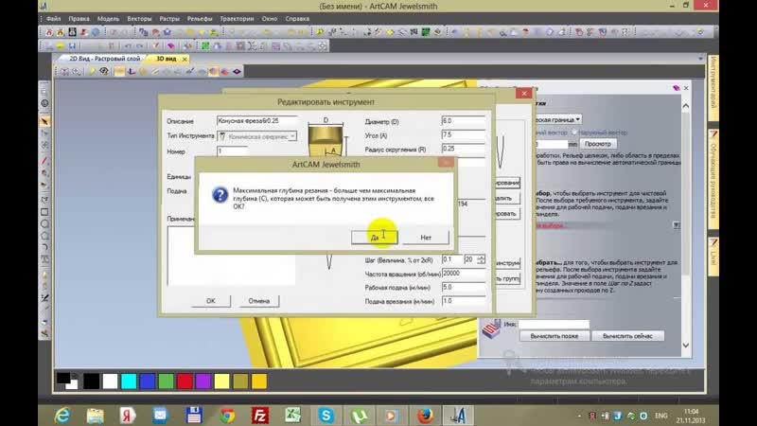Viewport: 757px width, 426px height.
Task: Click the step percent spinner arrows
Action: (x=481, y=259)
